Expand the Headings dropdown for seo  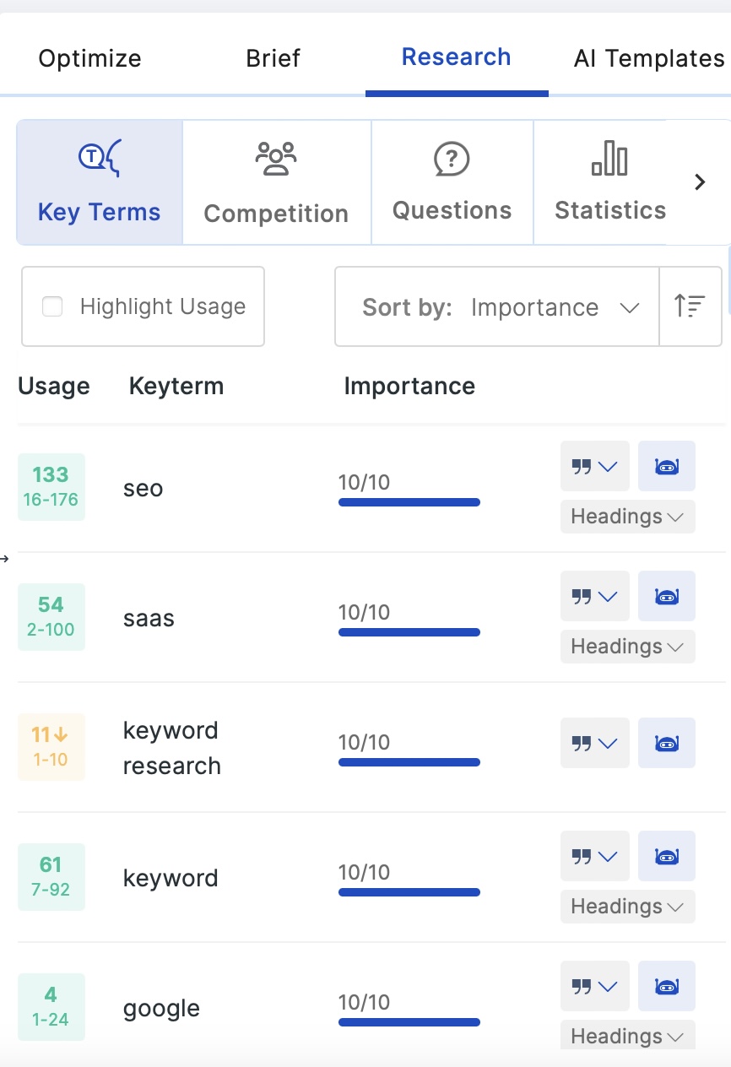pyautogui.click(x=627, y=517)
